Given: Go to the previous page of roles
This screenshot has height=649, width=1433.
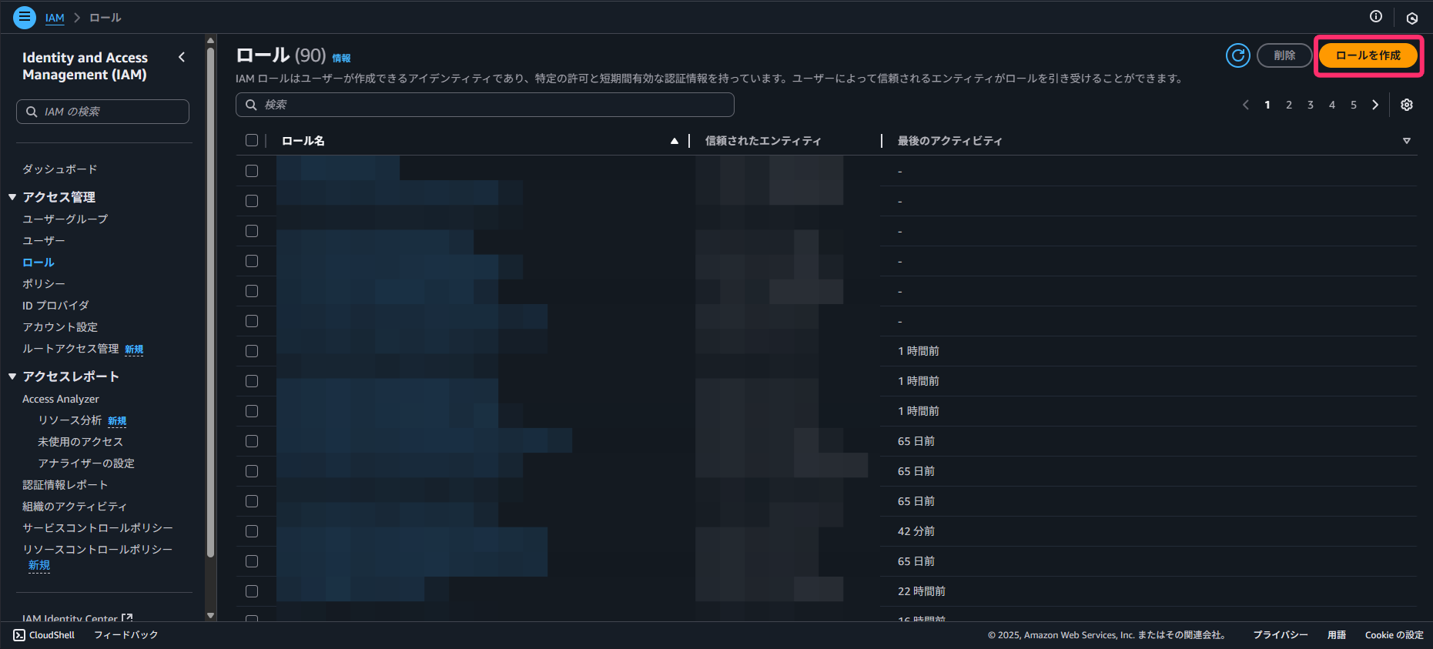Looking at the screenshot, I should (x=1246, y=105).
